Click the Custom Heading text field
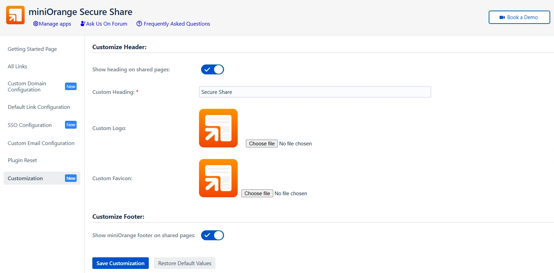The image size is (554, 273). 315,92
